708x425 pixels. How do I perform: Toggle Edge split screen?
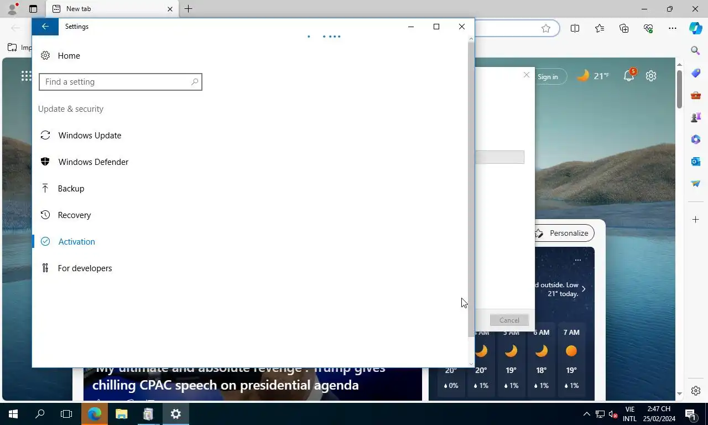coord(575,28)
